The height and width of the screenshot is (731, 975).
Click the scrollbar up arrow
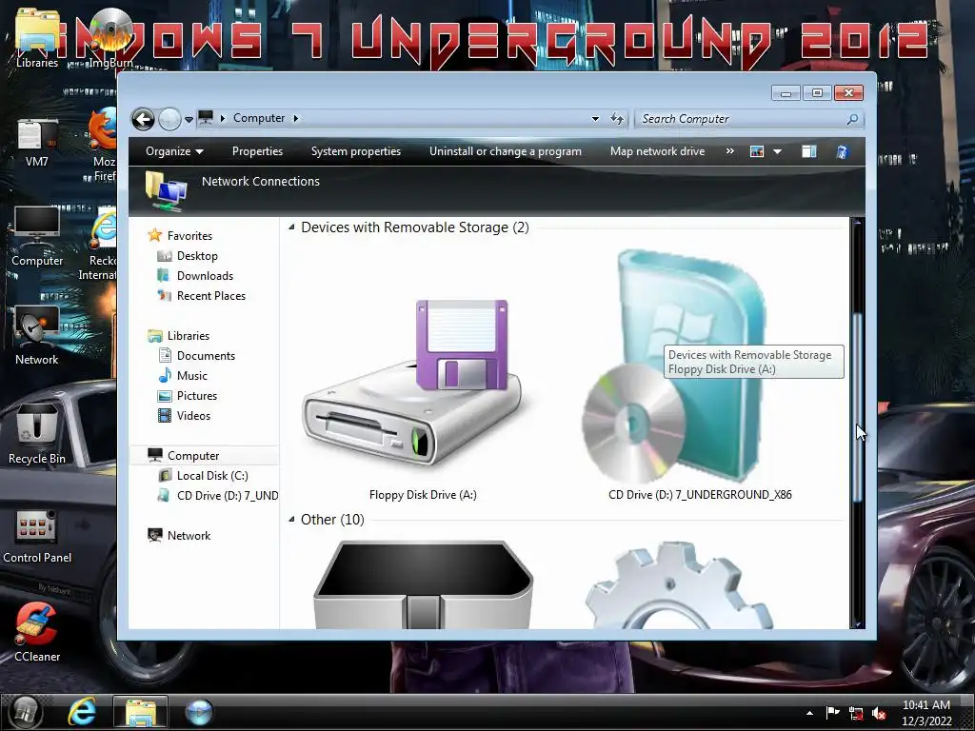pyautogui.click(x=858, y=222)
